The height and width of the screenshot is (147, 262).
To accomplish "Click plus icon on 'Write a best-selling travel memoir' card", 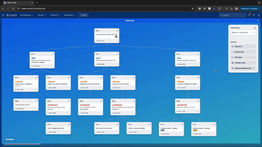I will point(96,64).
